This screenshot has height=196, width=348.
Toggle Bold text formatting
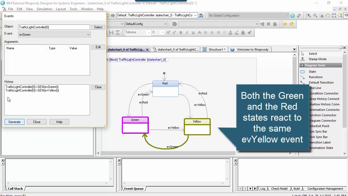181,32
